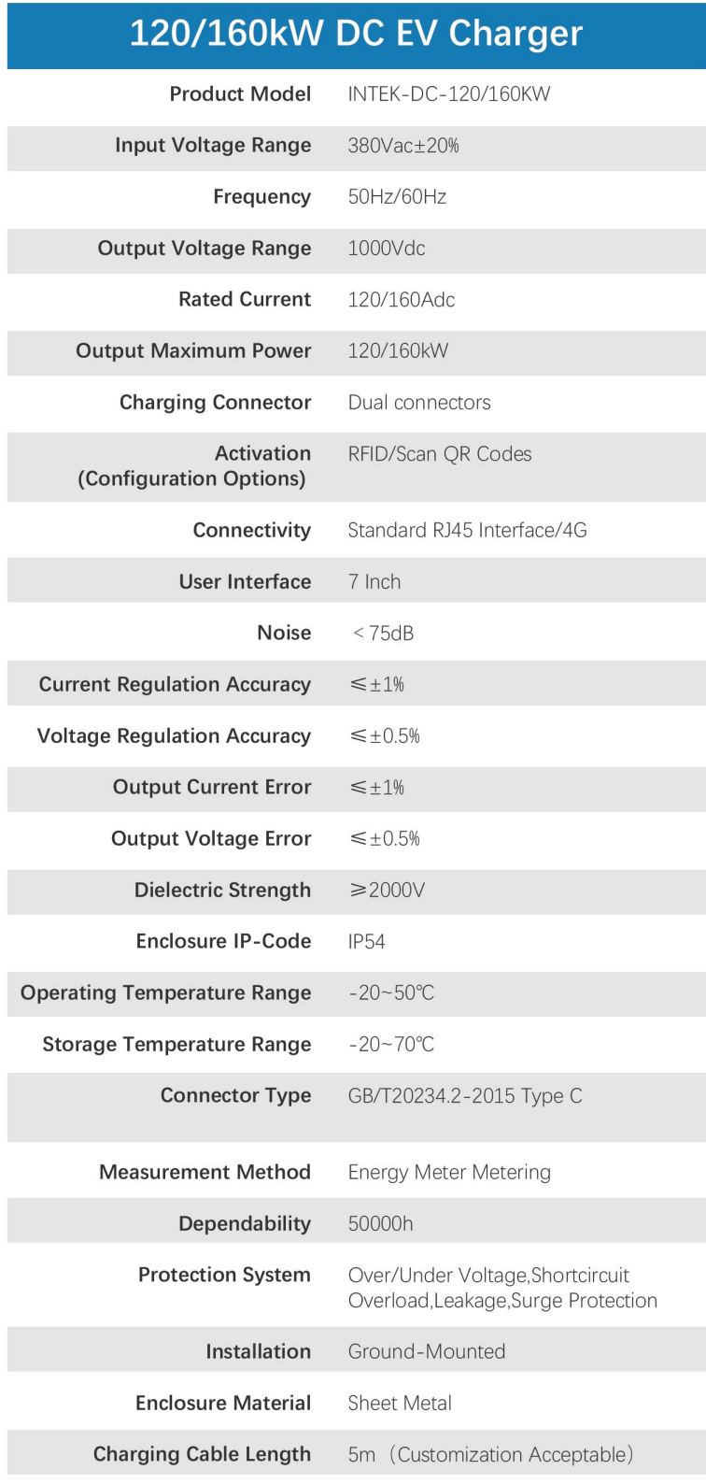Select the "Dual connectors" value
This screenshot has width=706, height=1484.
pos(418,403)
